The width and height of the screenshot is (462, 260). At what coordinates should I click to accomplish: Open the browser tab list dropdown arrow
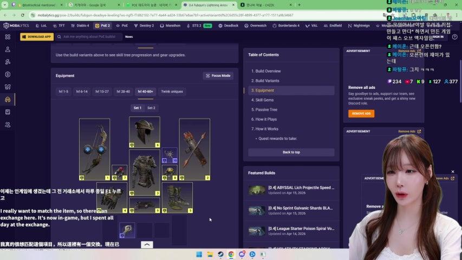pos(5,5)
